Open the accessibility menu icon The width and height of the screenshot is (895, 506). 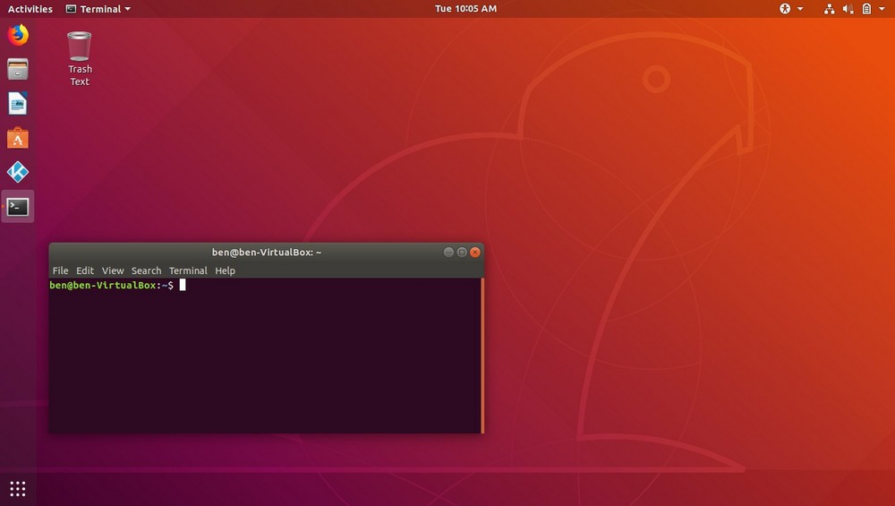tap(786, 9)
